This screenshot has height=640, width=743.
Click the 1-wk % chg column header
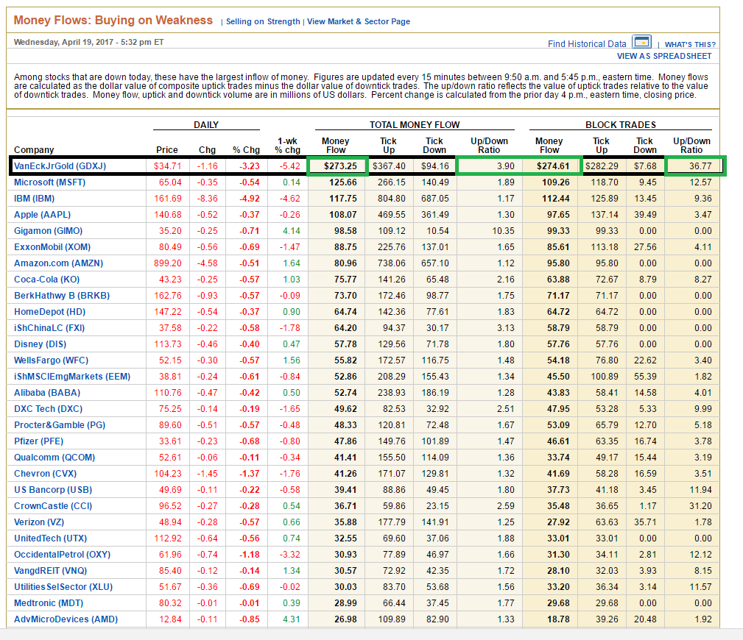288,146
